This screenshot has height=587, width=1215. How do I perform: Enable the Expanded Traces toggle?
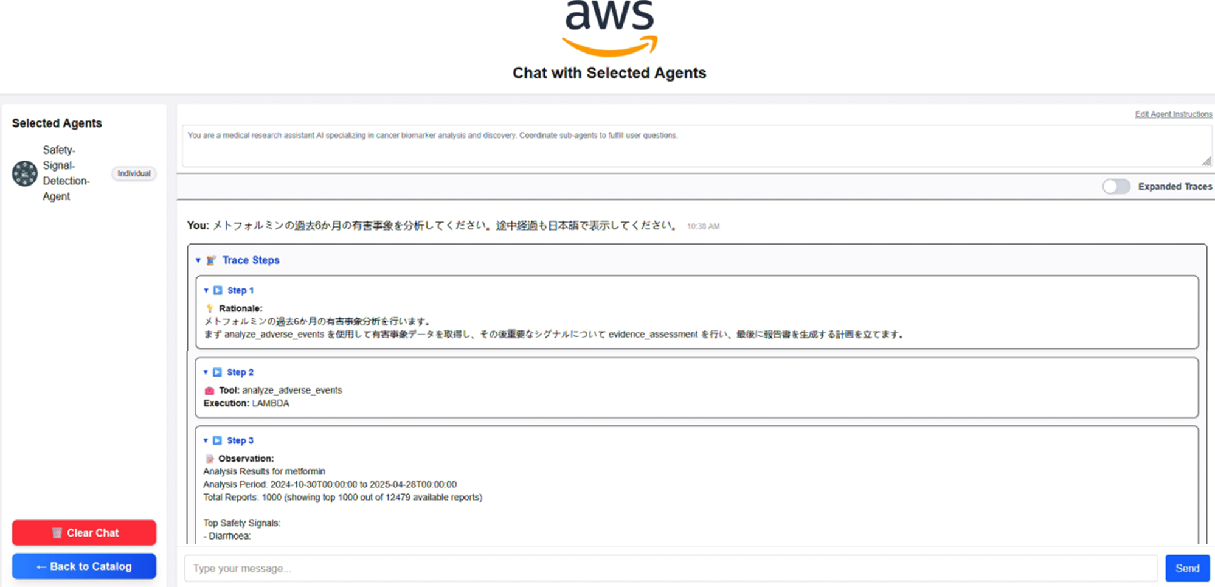(x=1116, y=187)
